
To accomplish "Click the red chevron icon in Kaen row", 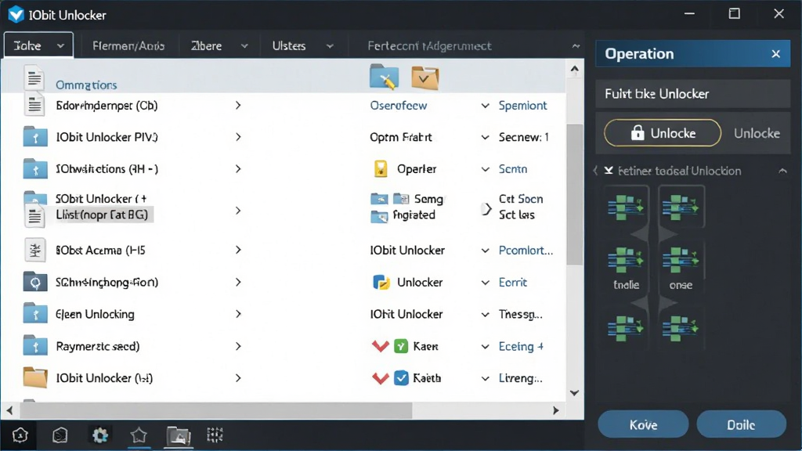I will tap(380, 346).
